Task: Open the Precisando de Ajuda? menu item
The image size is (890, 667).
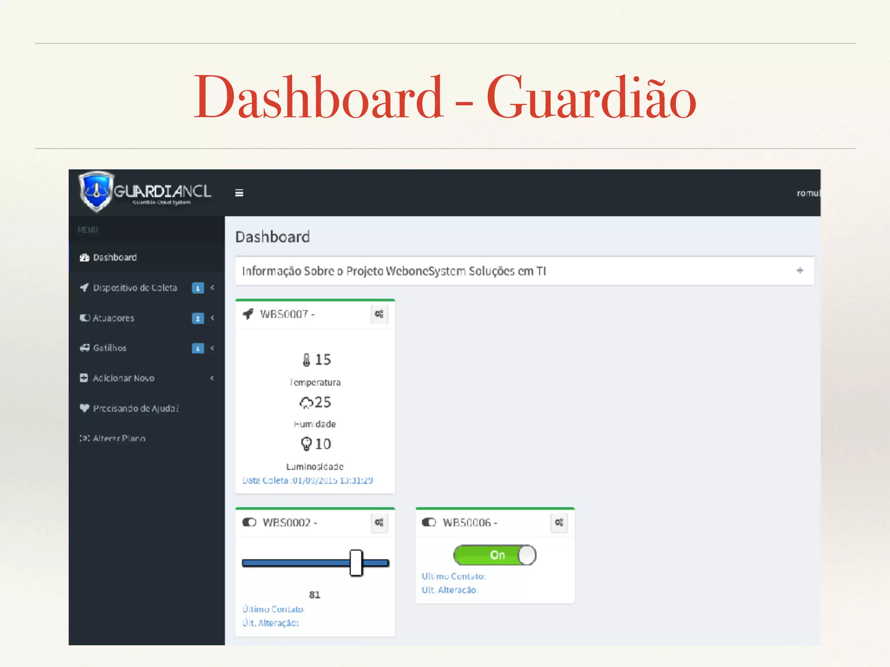Action: (147, 408)
